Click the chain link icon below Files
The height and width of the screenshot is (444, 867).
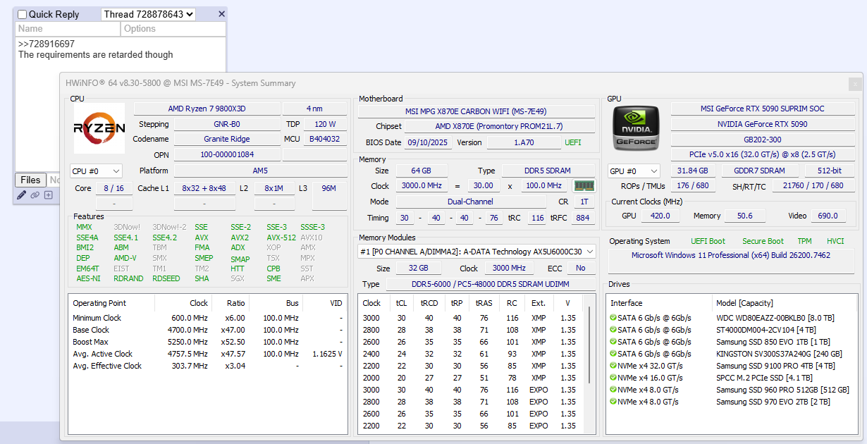(x=35, y=195)
